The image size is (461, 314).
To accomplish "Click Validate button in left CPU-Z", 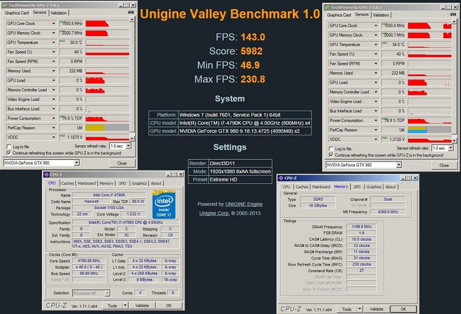I will click(x=142, y=306).
